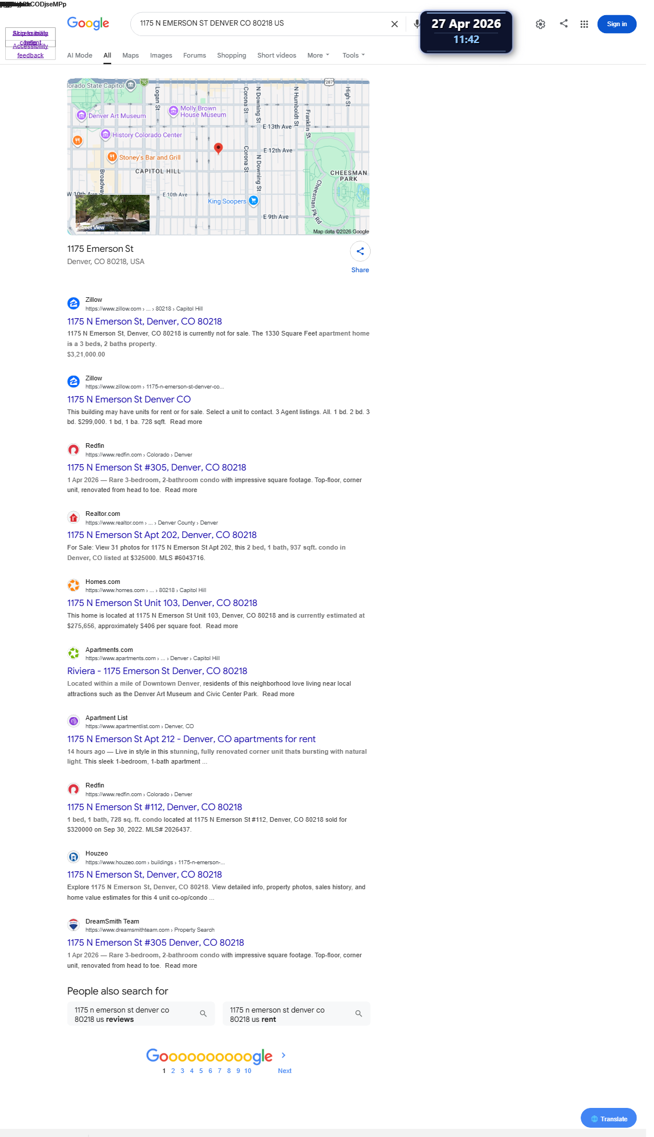Open Street View thumbnail on map

point(112,213)
